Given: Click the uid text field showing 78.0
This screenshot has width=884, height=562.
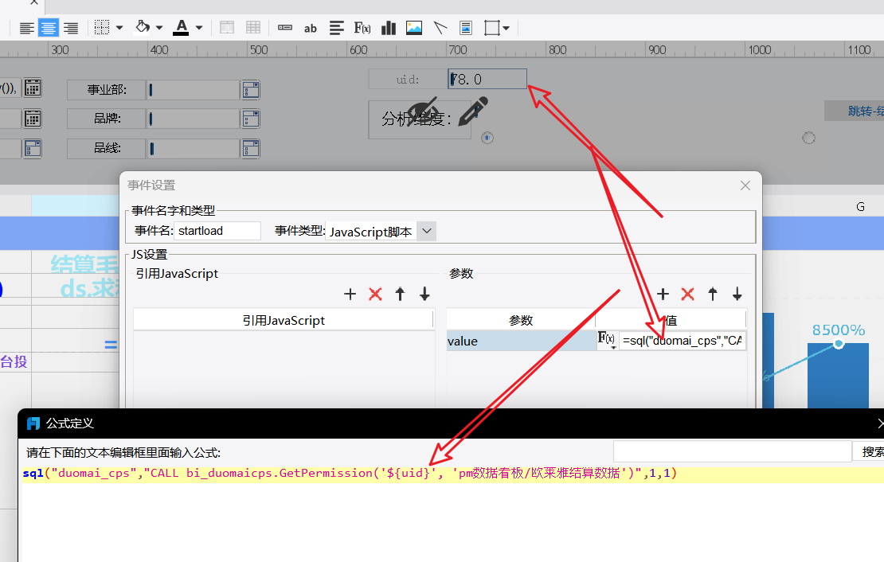Looking at the screenshot, I should coord(487,79).
